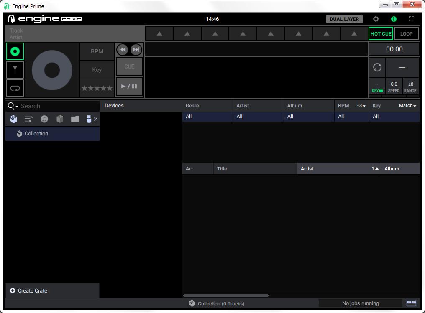Skip to the previous track
Image resolution: width=425 pixels, height=313 pixels.
[x=123, y=50]
